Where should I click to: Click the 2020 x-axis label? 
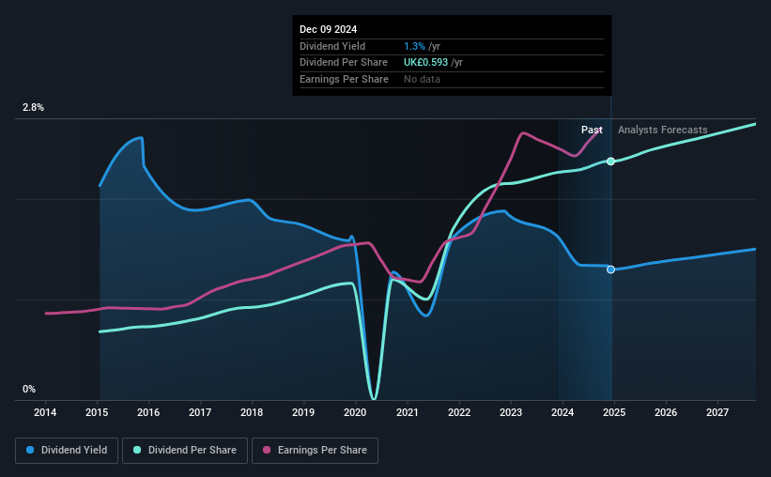coord(355,412)
